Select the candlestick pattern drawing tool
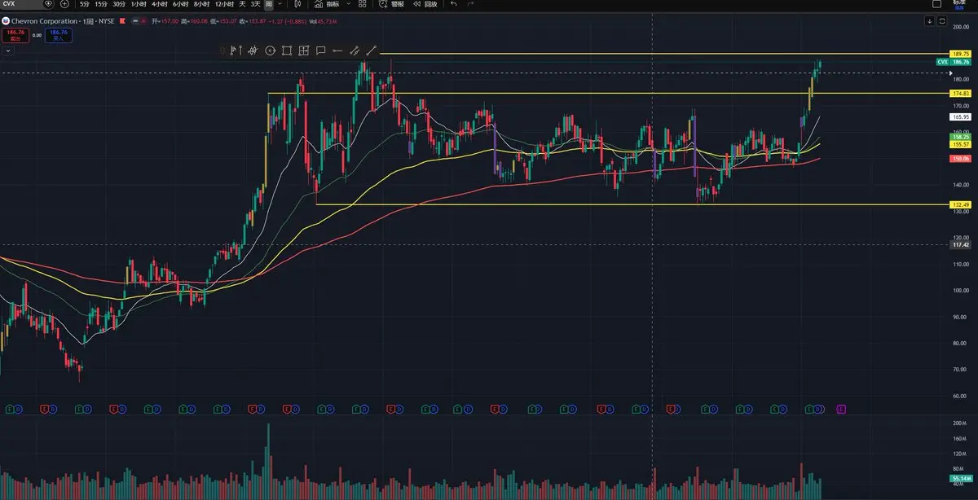This screenshot has height=500, width=978. point(253,50)
